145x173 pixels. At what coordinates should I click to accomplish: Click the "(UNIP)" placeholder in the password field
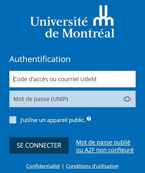[x=59, y=99]
